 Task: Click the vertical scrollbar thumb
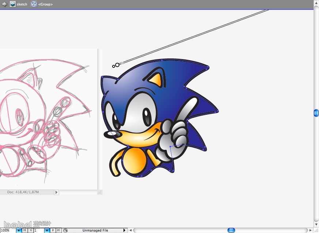tap(316, 113)
